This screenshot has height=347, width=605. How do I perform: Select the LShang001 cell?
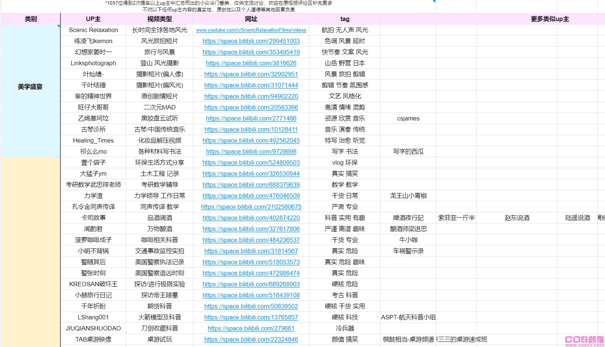[93, 318]
